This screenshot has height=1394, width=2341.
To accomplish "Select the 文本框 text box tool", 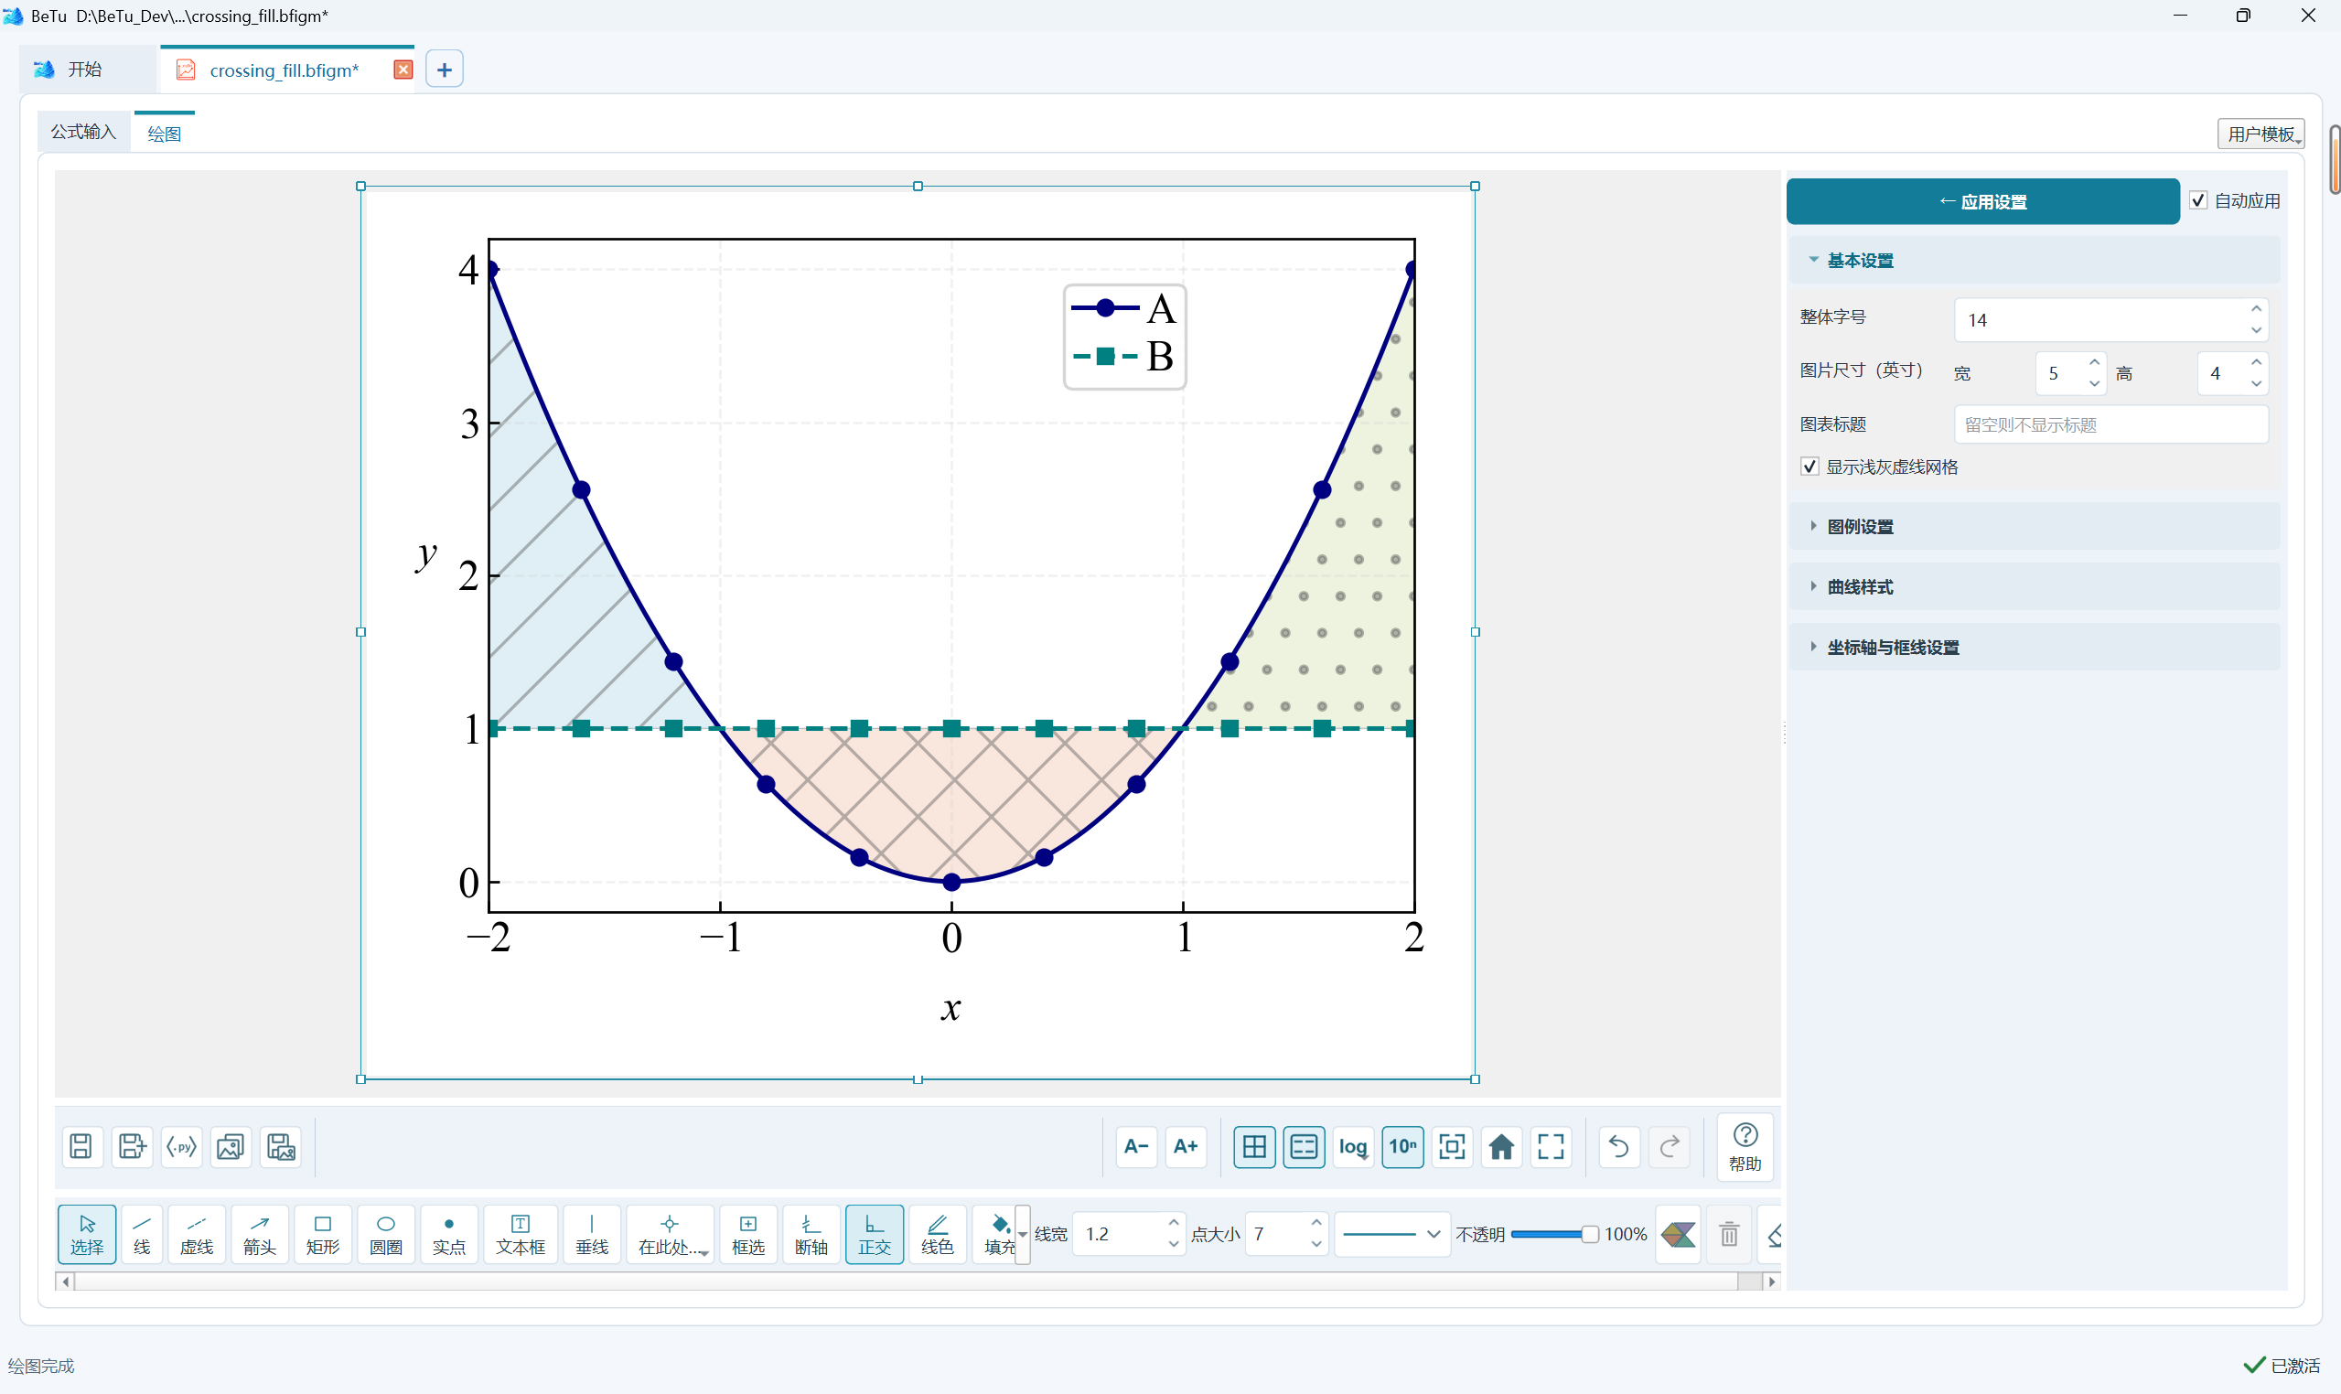I will point(521,1234).
